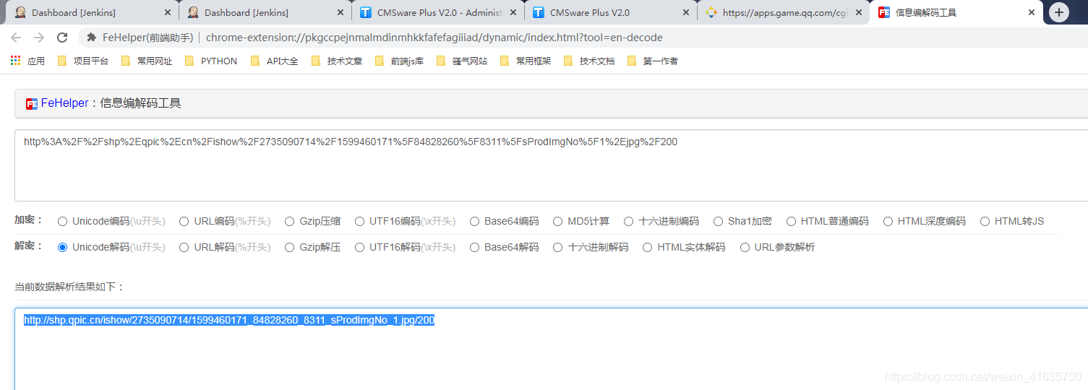Open the 常用网址 bookmark folder
1088x390 pixels.
(147, 61)
